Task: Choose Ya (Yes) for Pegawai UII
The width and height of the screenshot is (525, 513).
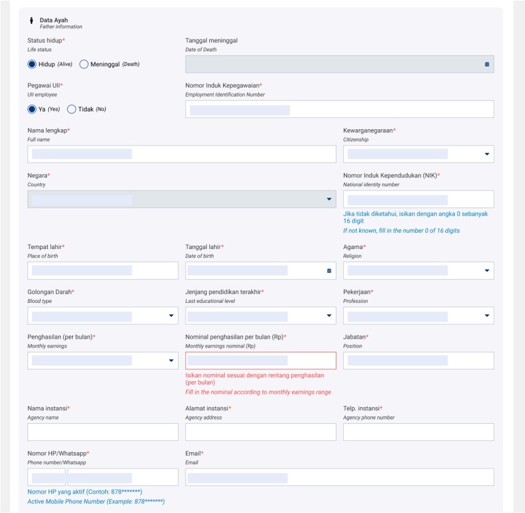Action: (32, 109)
